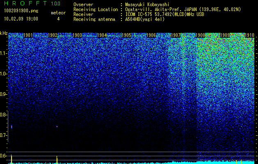Click the 1910 time marker

(249, 35)
